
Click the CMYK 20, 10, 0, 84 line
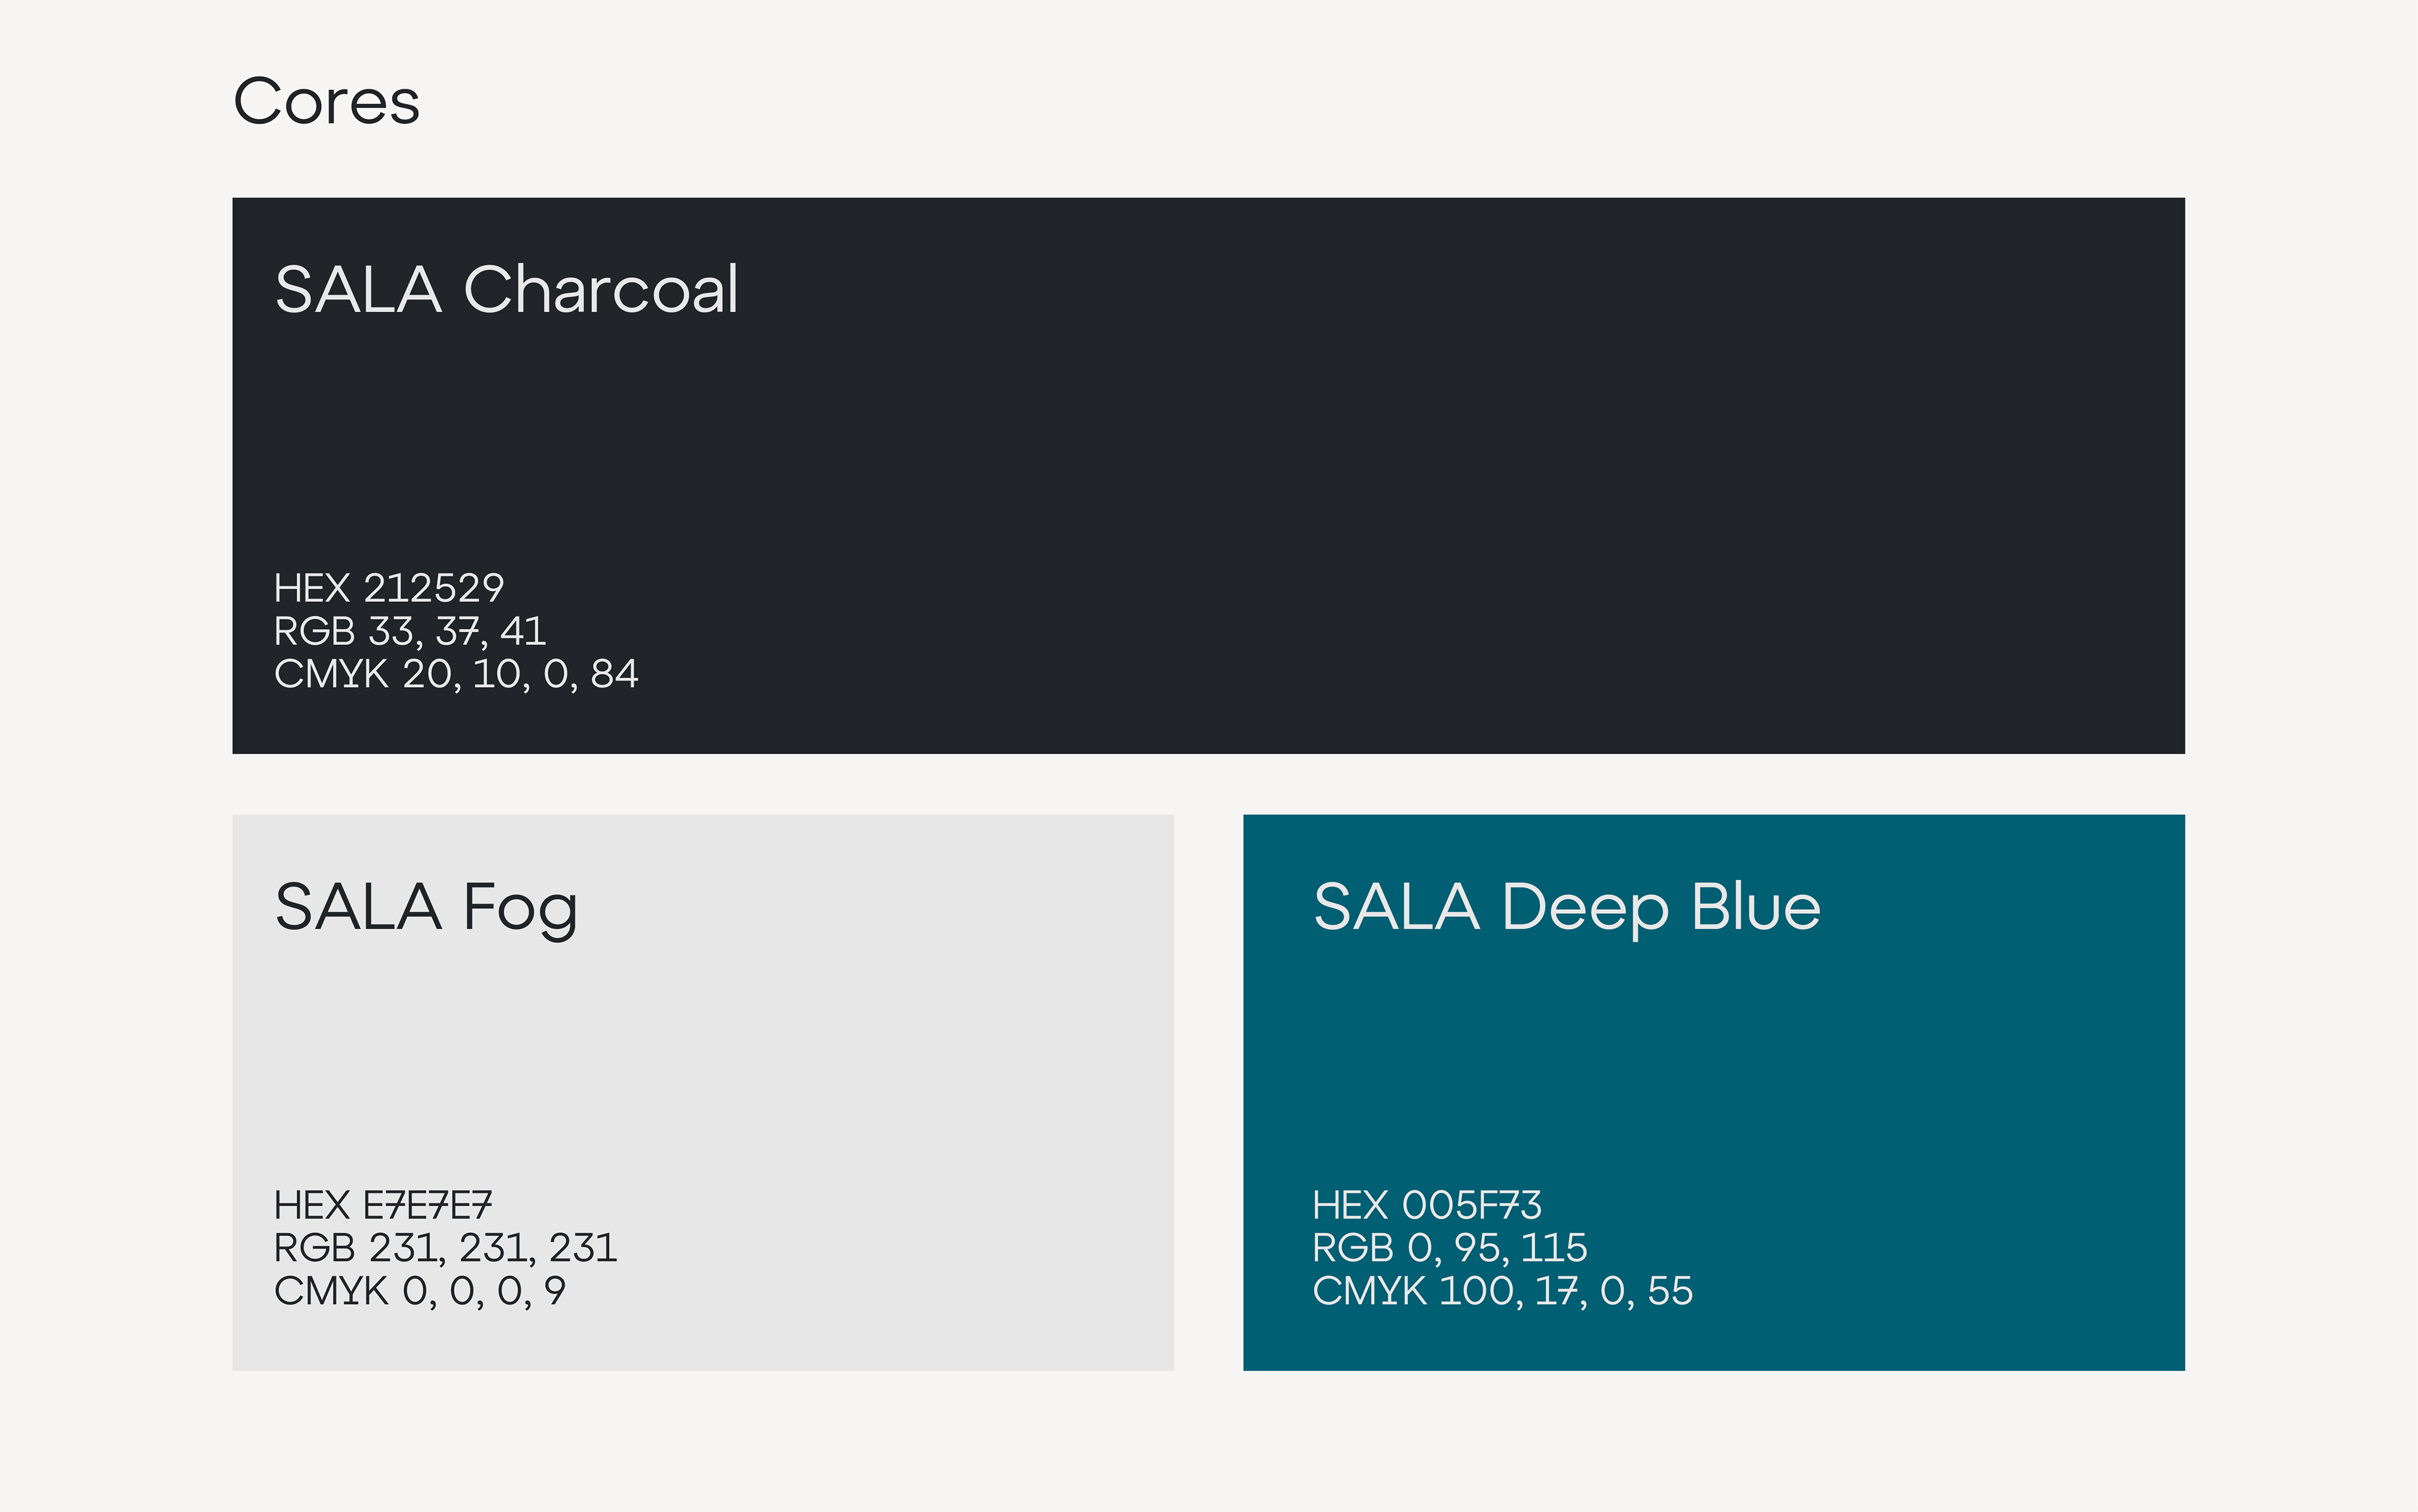pyautogui.click(x=456, y=674)
